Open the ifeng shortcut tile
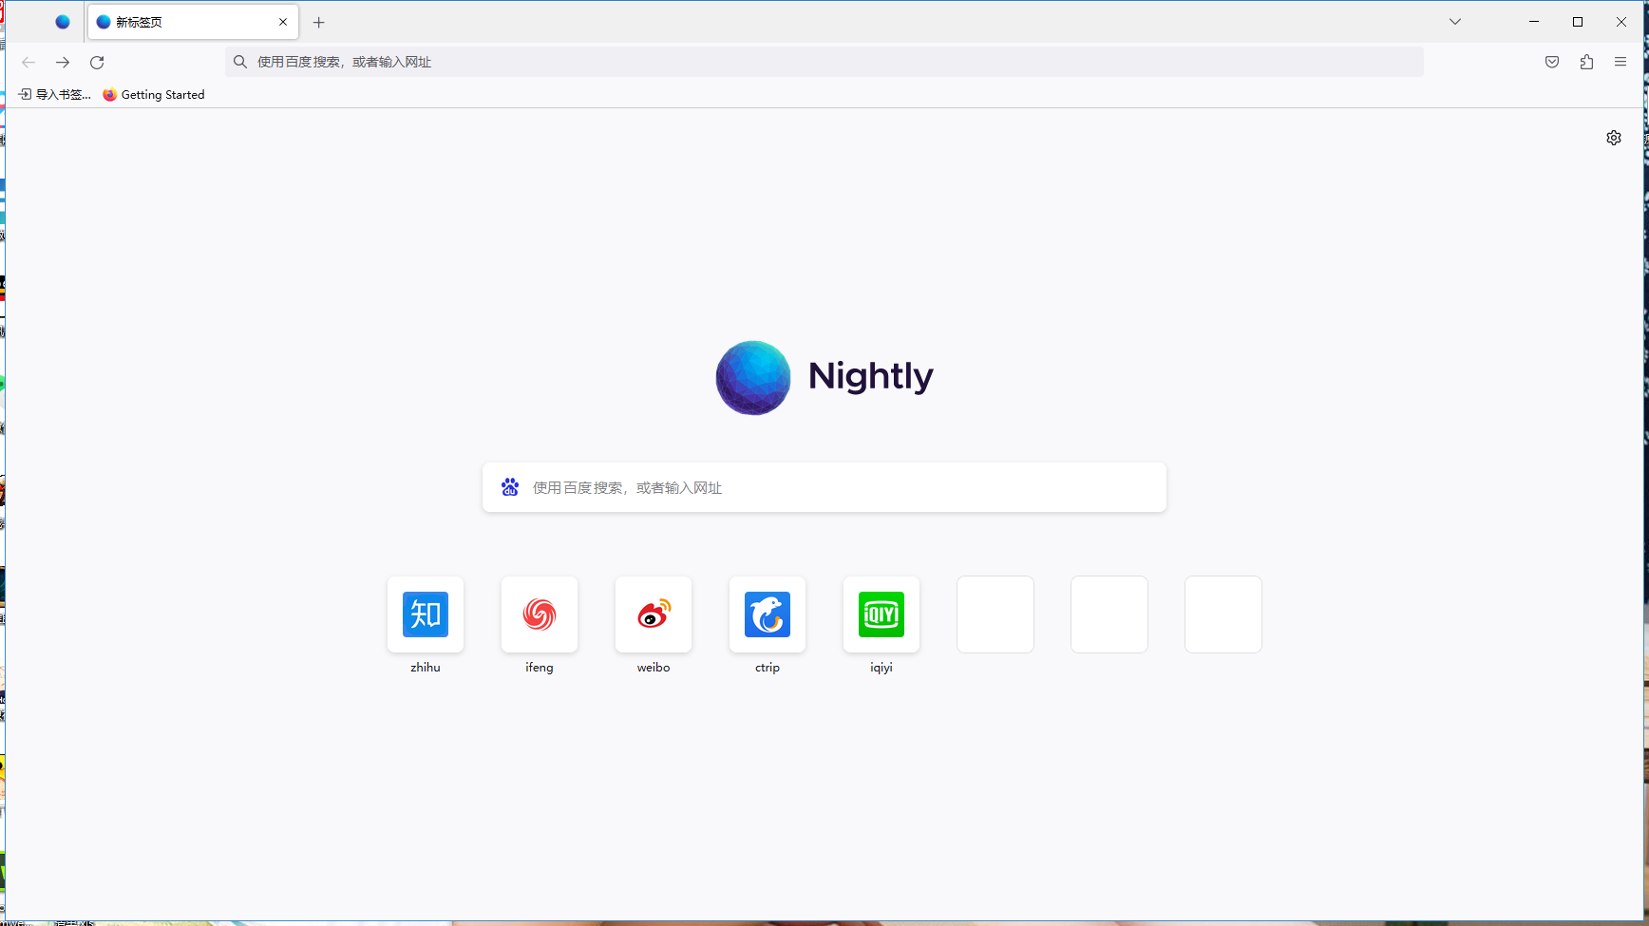Image resolution: width=1649 pixels, height=926 pixels. 540,614
